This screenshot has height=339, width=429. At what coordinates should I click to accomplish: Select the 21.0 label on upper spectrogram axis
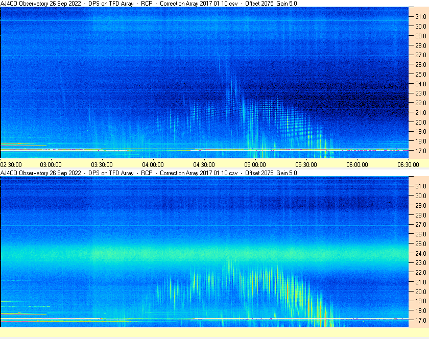click(421, 112)
